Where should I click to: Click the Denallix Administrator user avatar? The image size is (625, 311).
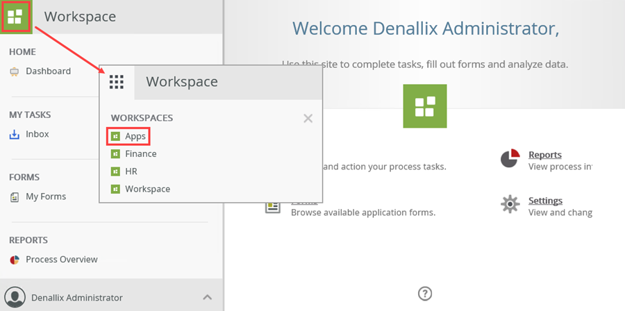click(x=16, y=298)
